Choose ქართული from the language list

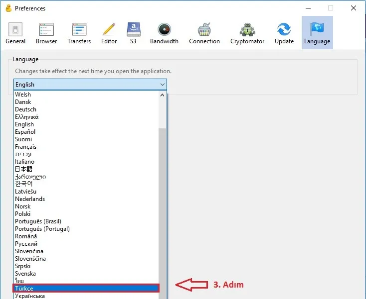pos(86,177)
